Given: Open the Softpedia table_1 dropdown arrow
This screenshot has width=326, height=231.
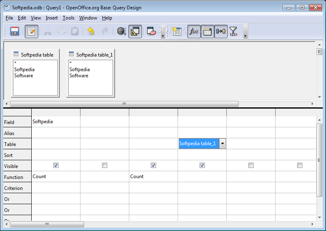Looking at the screenshot, I should pos(222,144).
